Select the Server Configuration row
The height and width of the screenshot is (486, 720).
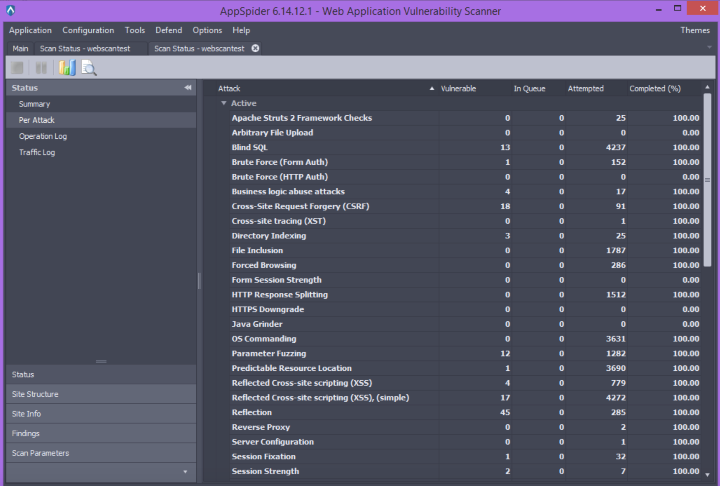[465, 442]
